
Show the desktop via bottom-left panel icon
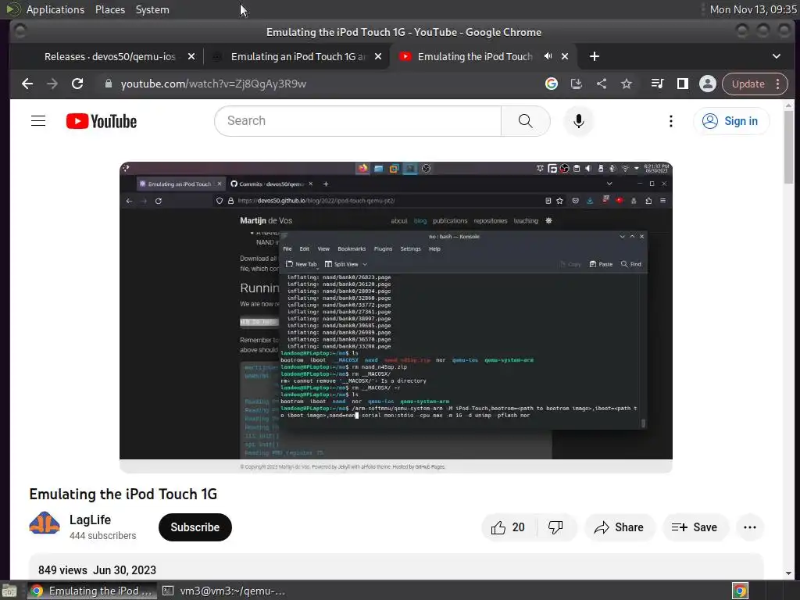tap(9, 591)
